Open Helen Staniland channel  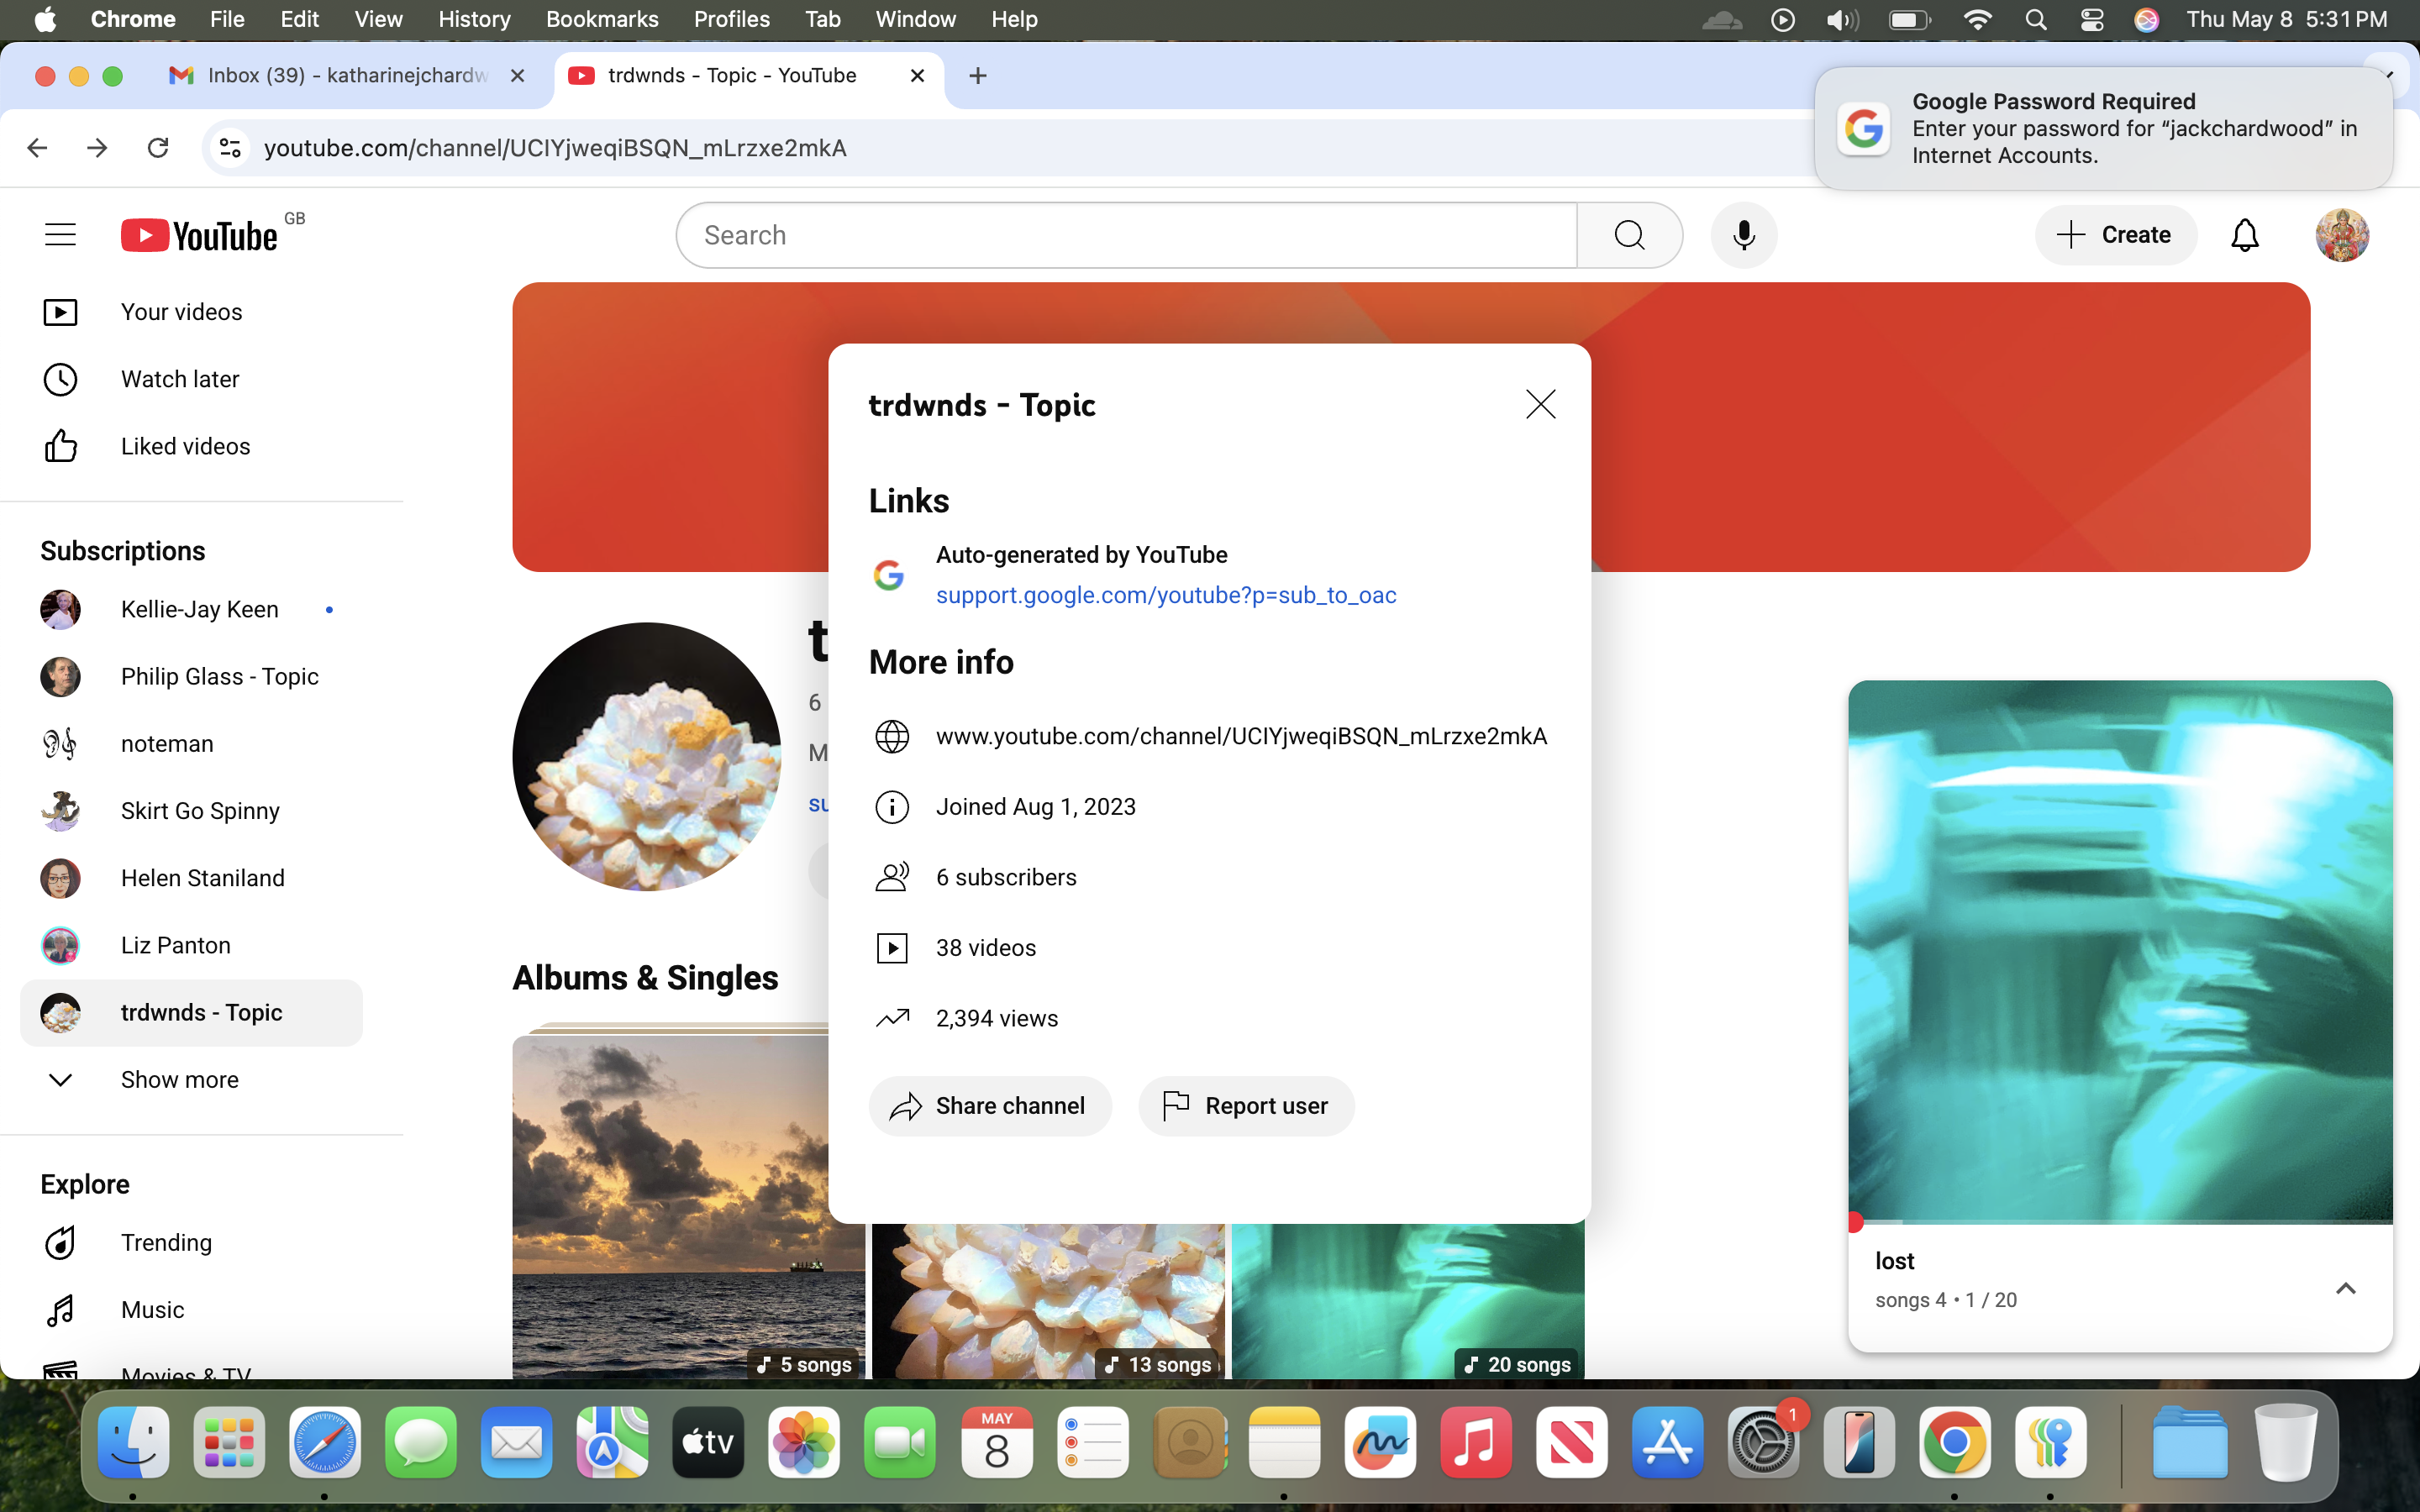191,877
